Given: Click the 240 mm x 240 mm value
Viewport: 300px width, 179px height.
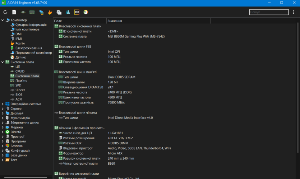Looking at the screenshot, I should tap(121, 158).
